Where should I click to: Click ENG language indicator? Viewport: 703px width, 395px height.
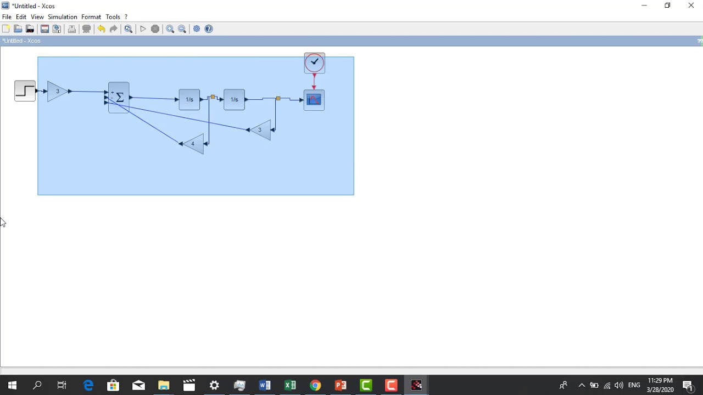(634, 386)
